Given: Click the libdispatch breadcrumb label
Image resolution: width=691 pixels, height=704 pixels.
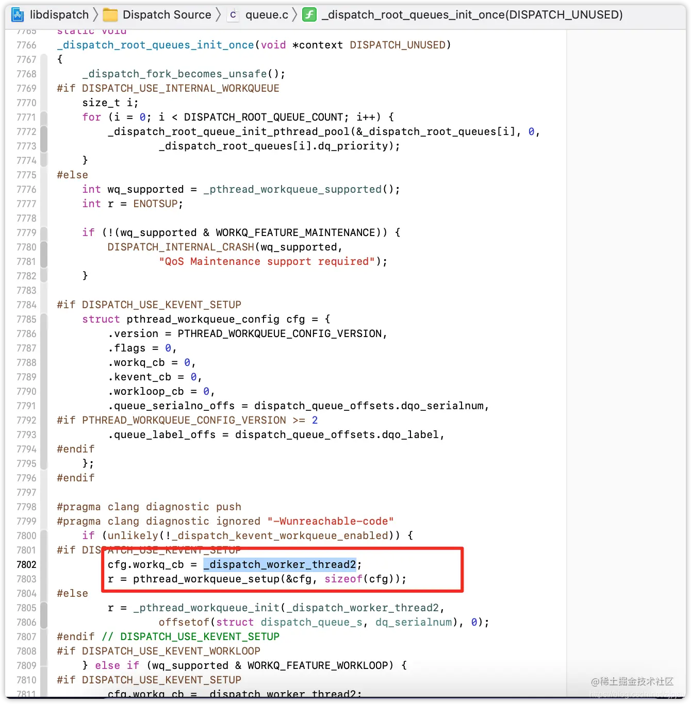Looking at the screenshot, I should tap(59, 14).
